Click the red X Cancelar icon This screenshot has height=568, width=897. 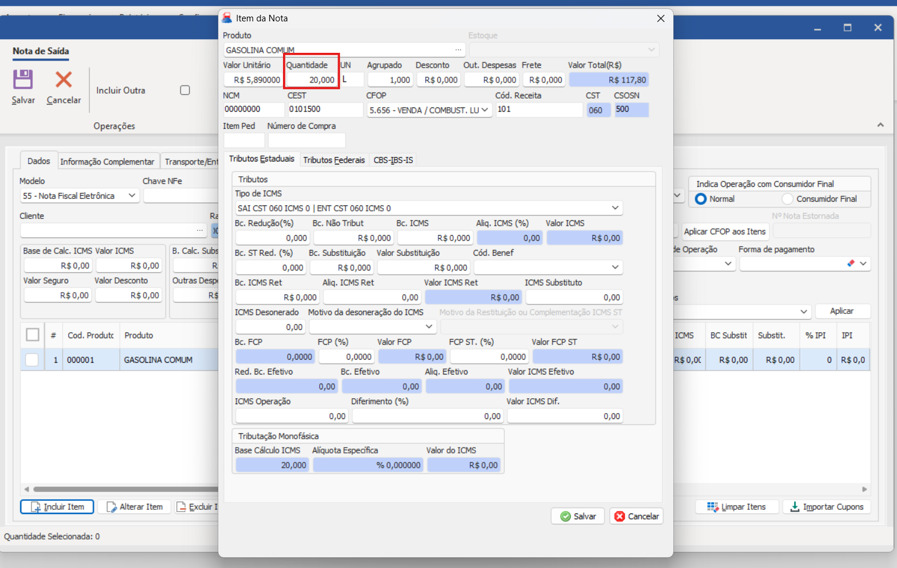pyautogui.click(x=63, y=80)
